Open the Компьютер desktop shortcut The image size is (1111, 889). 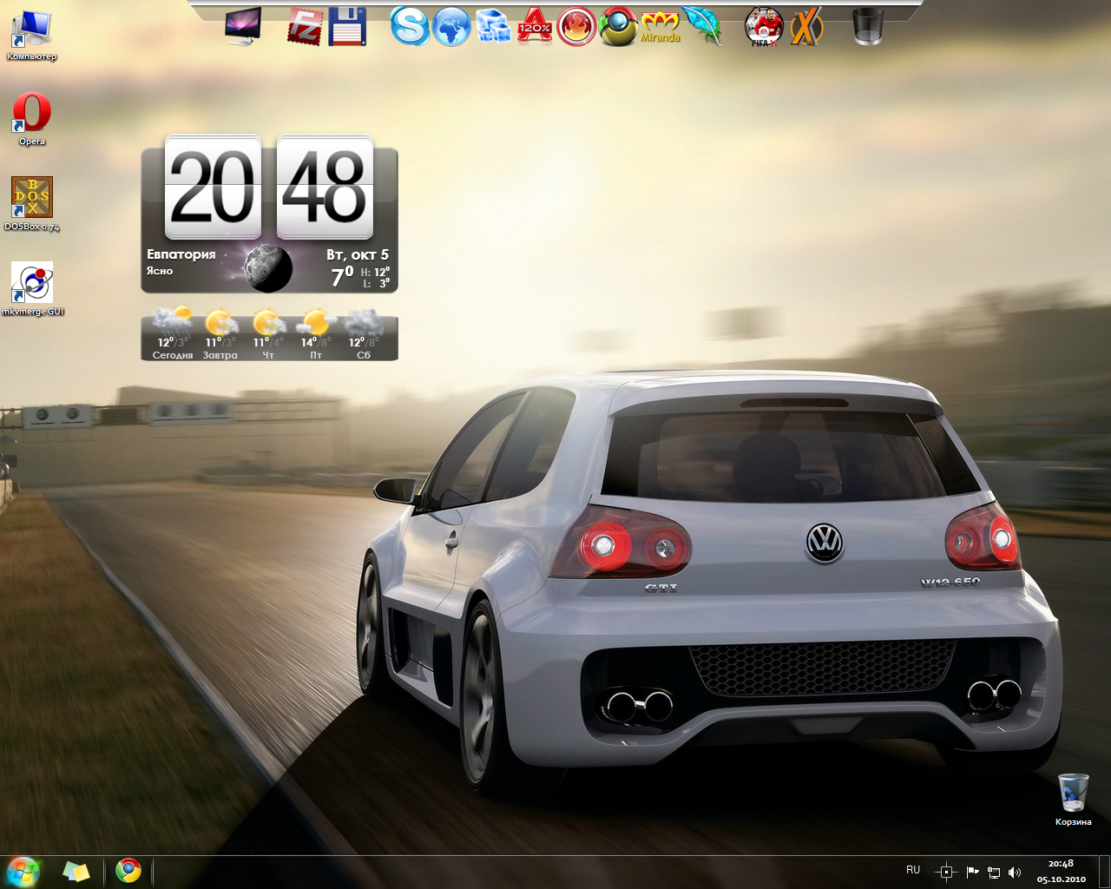tap(32, 35)
